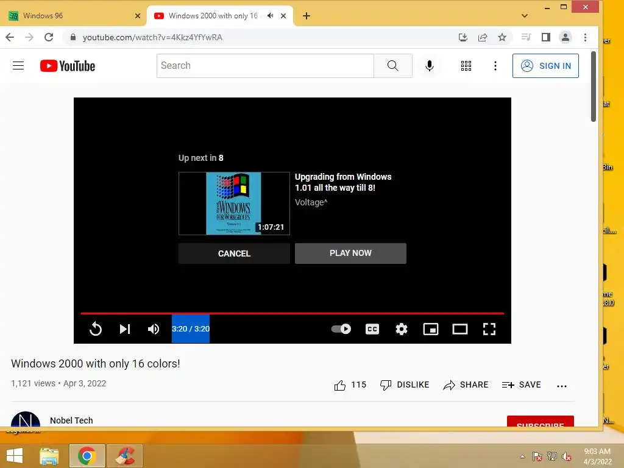
Task: Close the Windows 2000 video tab
Action: click(x=283, y=16)
